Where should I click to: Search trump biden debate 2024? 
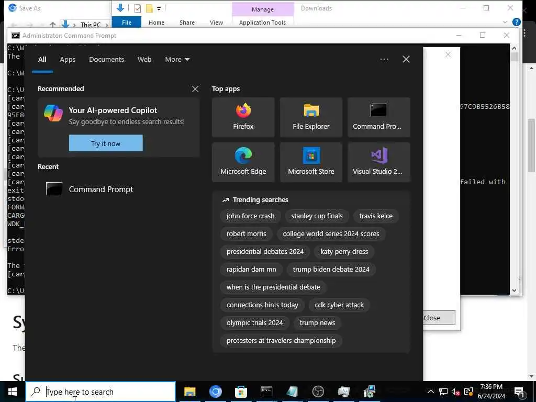(x=331, y=270)
